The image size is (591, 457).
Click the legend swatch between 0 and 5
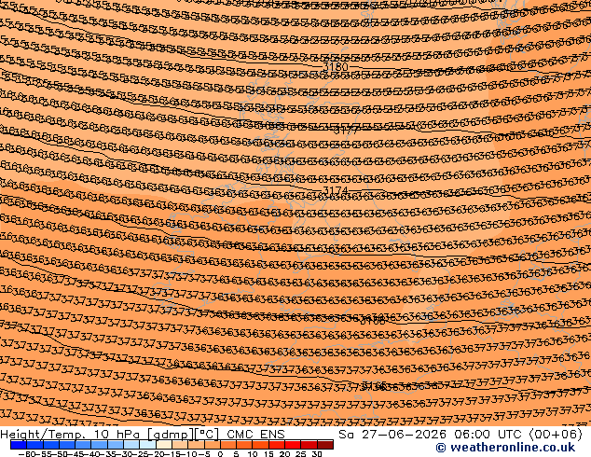coord(228,445)
